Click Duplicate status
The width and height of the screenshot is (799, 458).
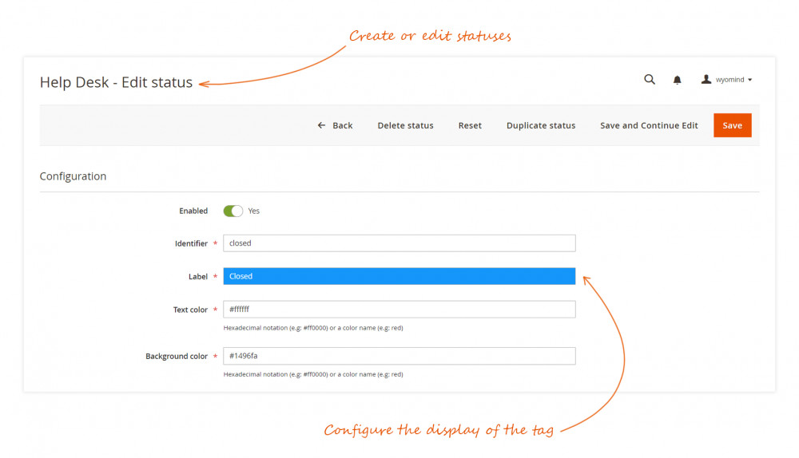541,125
